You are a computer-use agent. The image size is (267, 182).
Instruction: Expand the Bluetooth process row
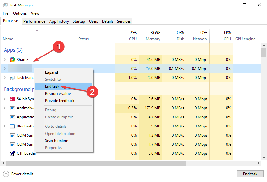(5, 126)
